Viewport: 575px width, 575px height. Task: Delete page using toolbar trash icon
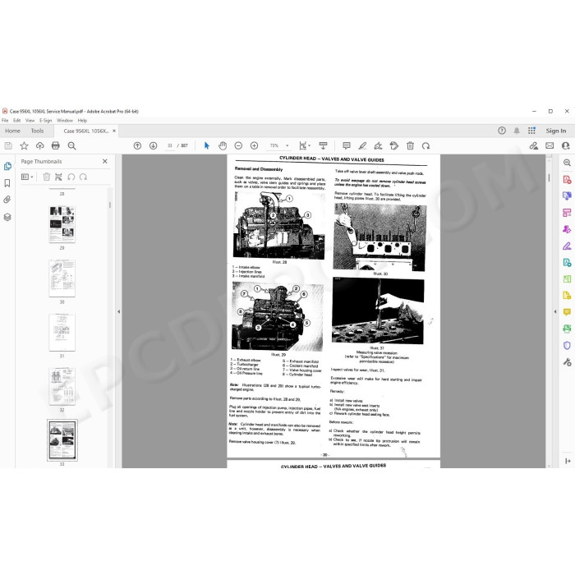pos(411,146)
